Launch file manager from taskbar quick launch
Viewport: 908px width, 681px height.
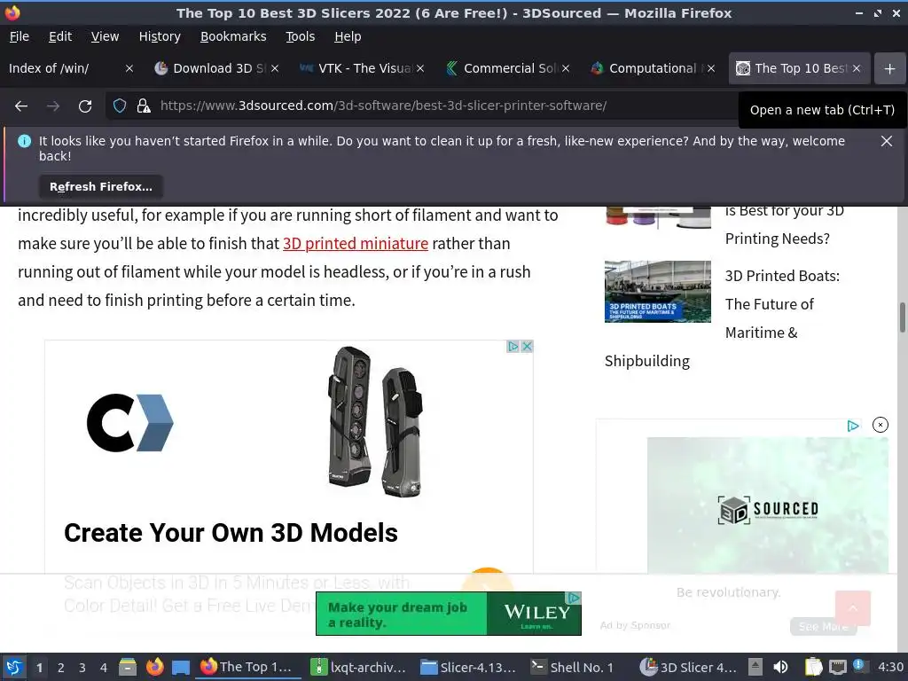(128, 667)
